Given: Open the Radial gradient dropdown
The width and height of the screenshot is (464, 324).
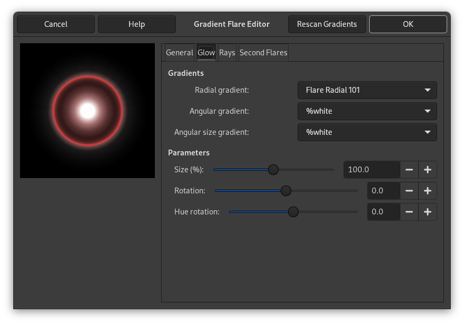Looking at the screenshot, I should point(367,90).
